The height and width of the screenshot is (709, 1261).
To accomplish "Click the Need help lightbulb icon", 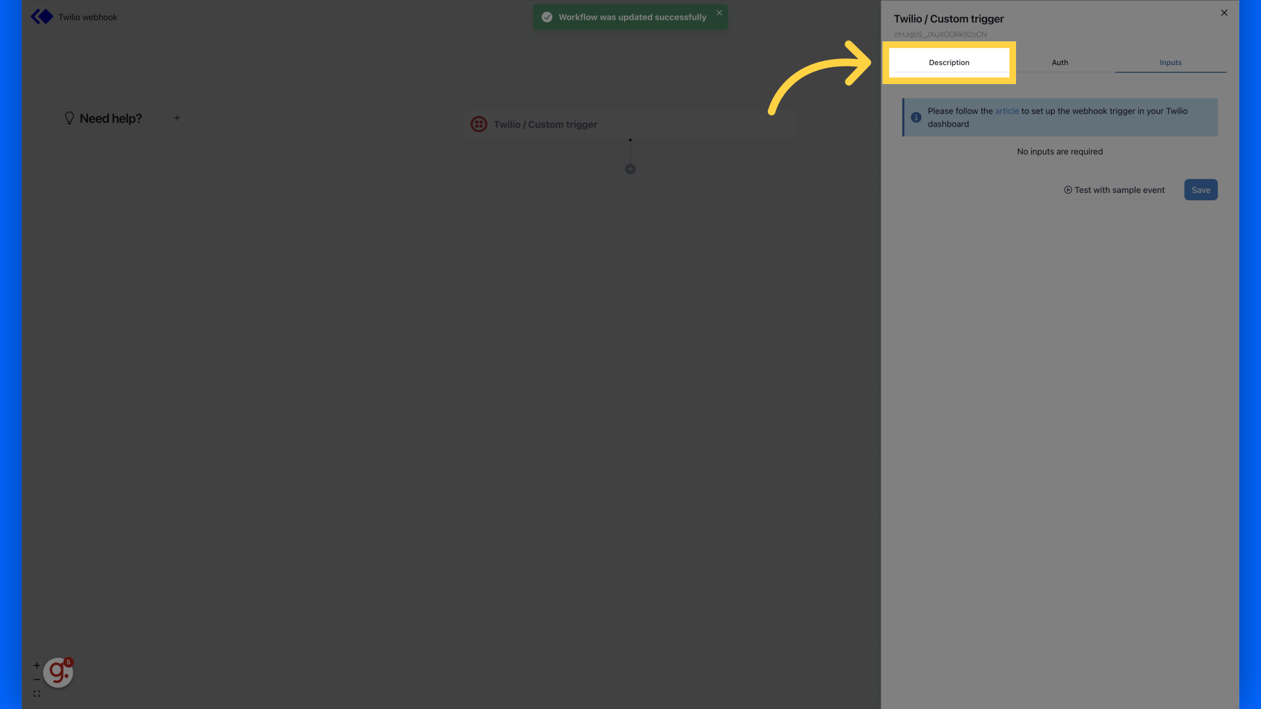I will click(69, 118).
